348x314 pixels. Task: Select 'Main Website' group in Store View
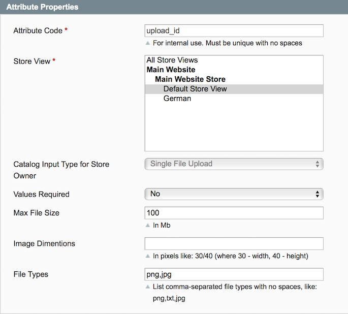(x=171, y=70)
